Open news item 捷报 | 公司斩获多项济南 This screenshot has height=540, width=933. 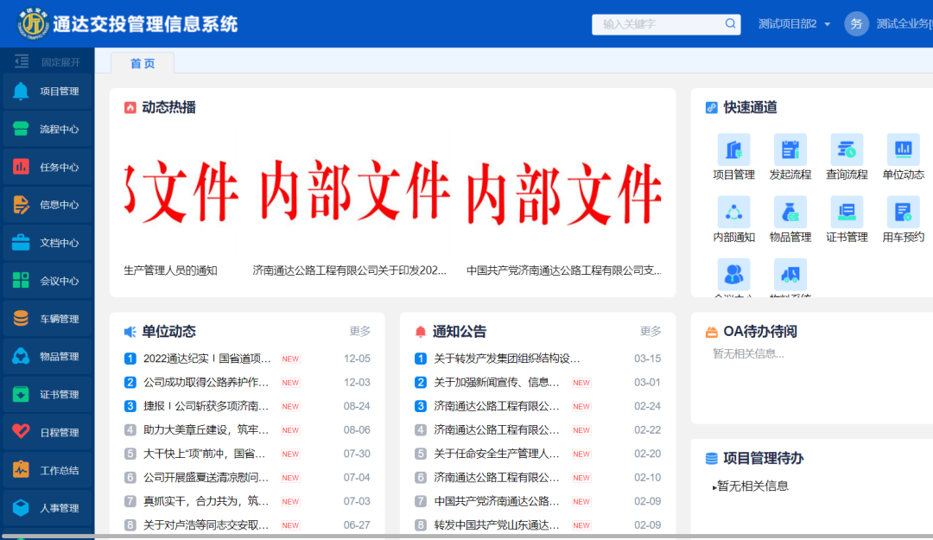point(206,406)
